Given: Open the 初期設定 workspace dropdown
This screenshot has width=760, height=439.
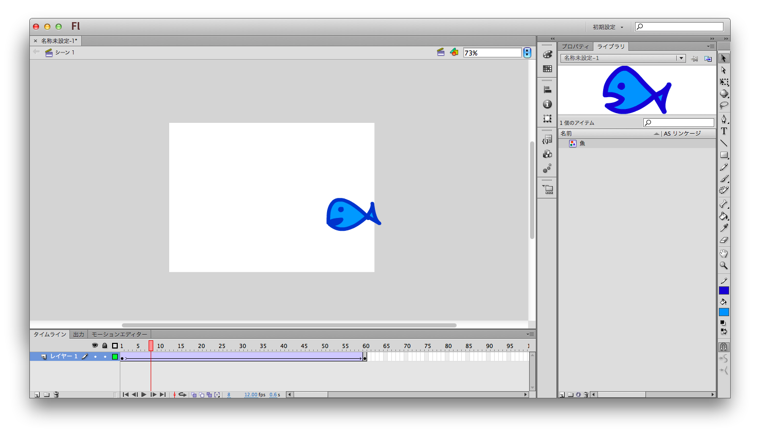Looking at the screenshot, I should (x=608, y=27).
